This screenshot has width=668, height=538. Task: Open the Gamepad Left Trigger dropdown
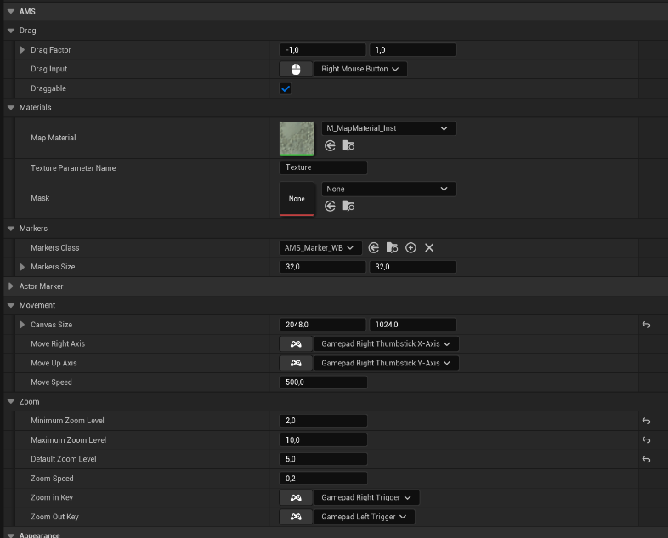364,517
